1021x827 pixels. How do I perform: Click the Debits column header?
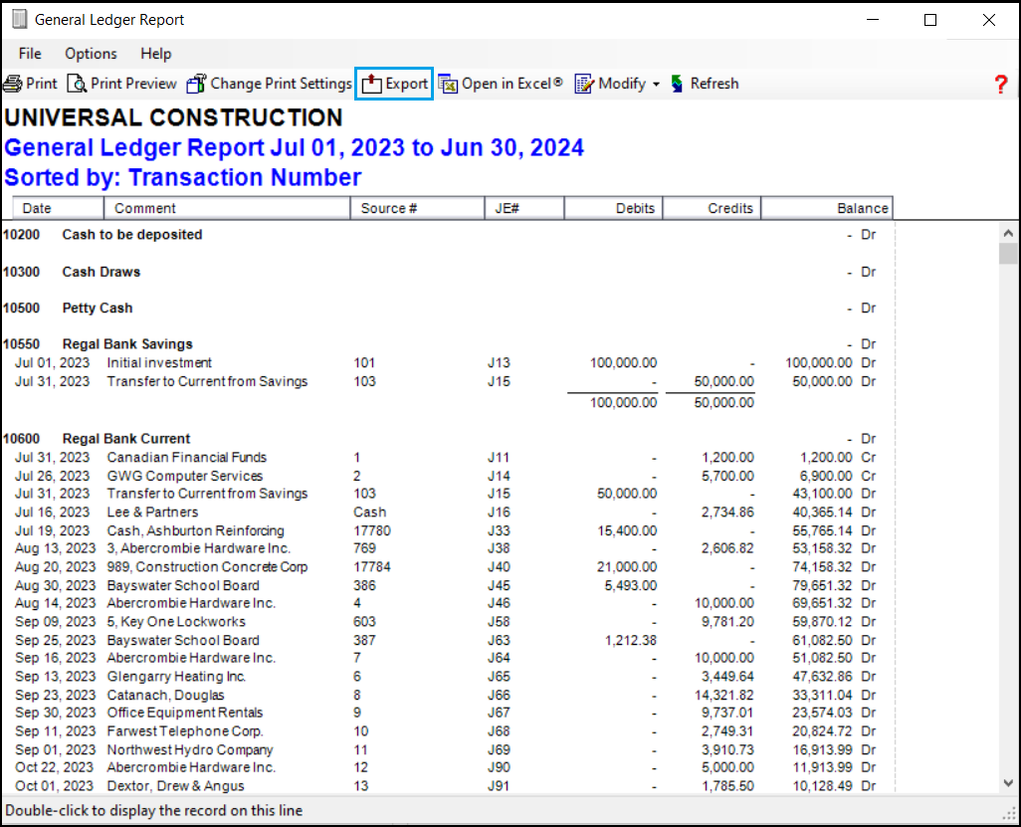click(613, 208)
